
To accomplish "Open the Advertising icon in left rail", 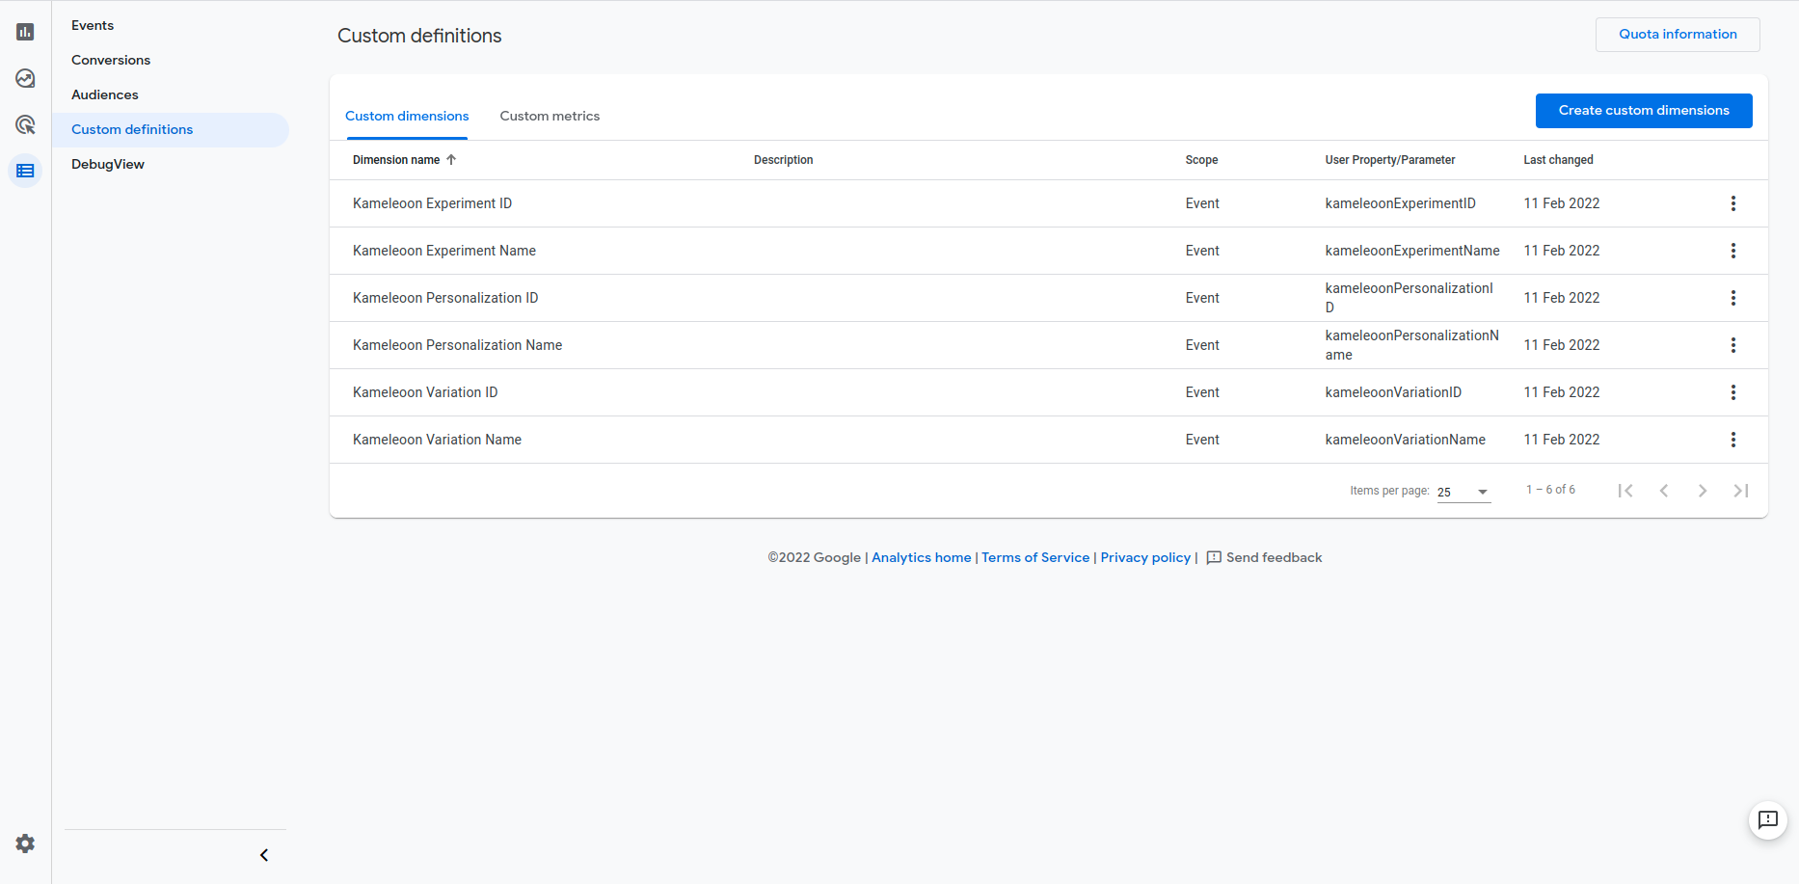I will [25, 124].
